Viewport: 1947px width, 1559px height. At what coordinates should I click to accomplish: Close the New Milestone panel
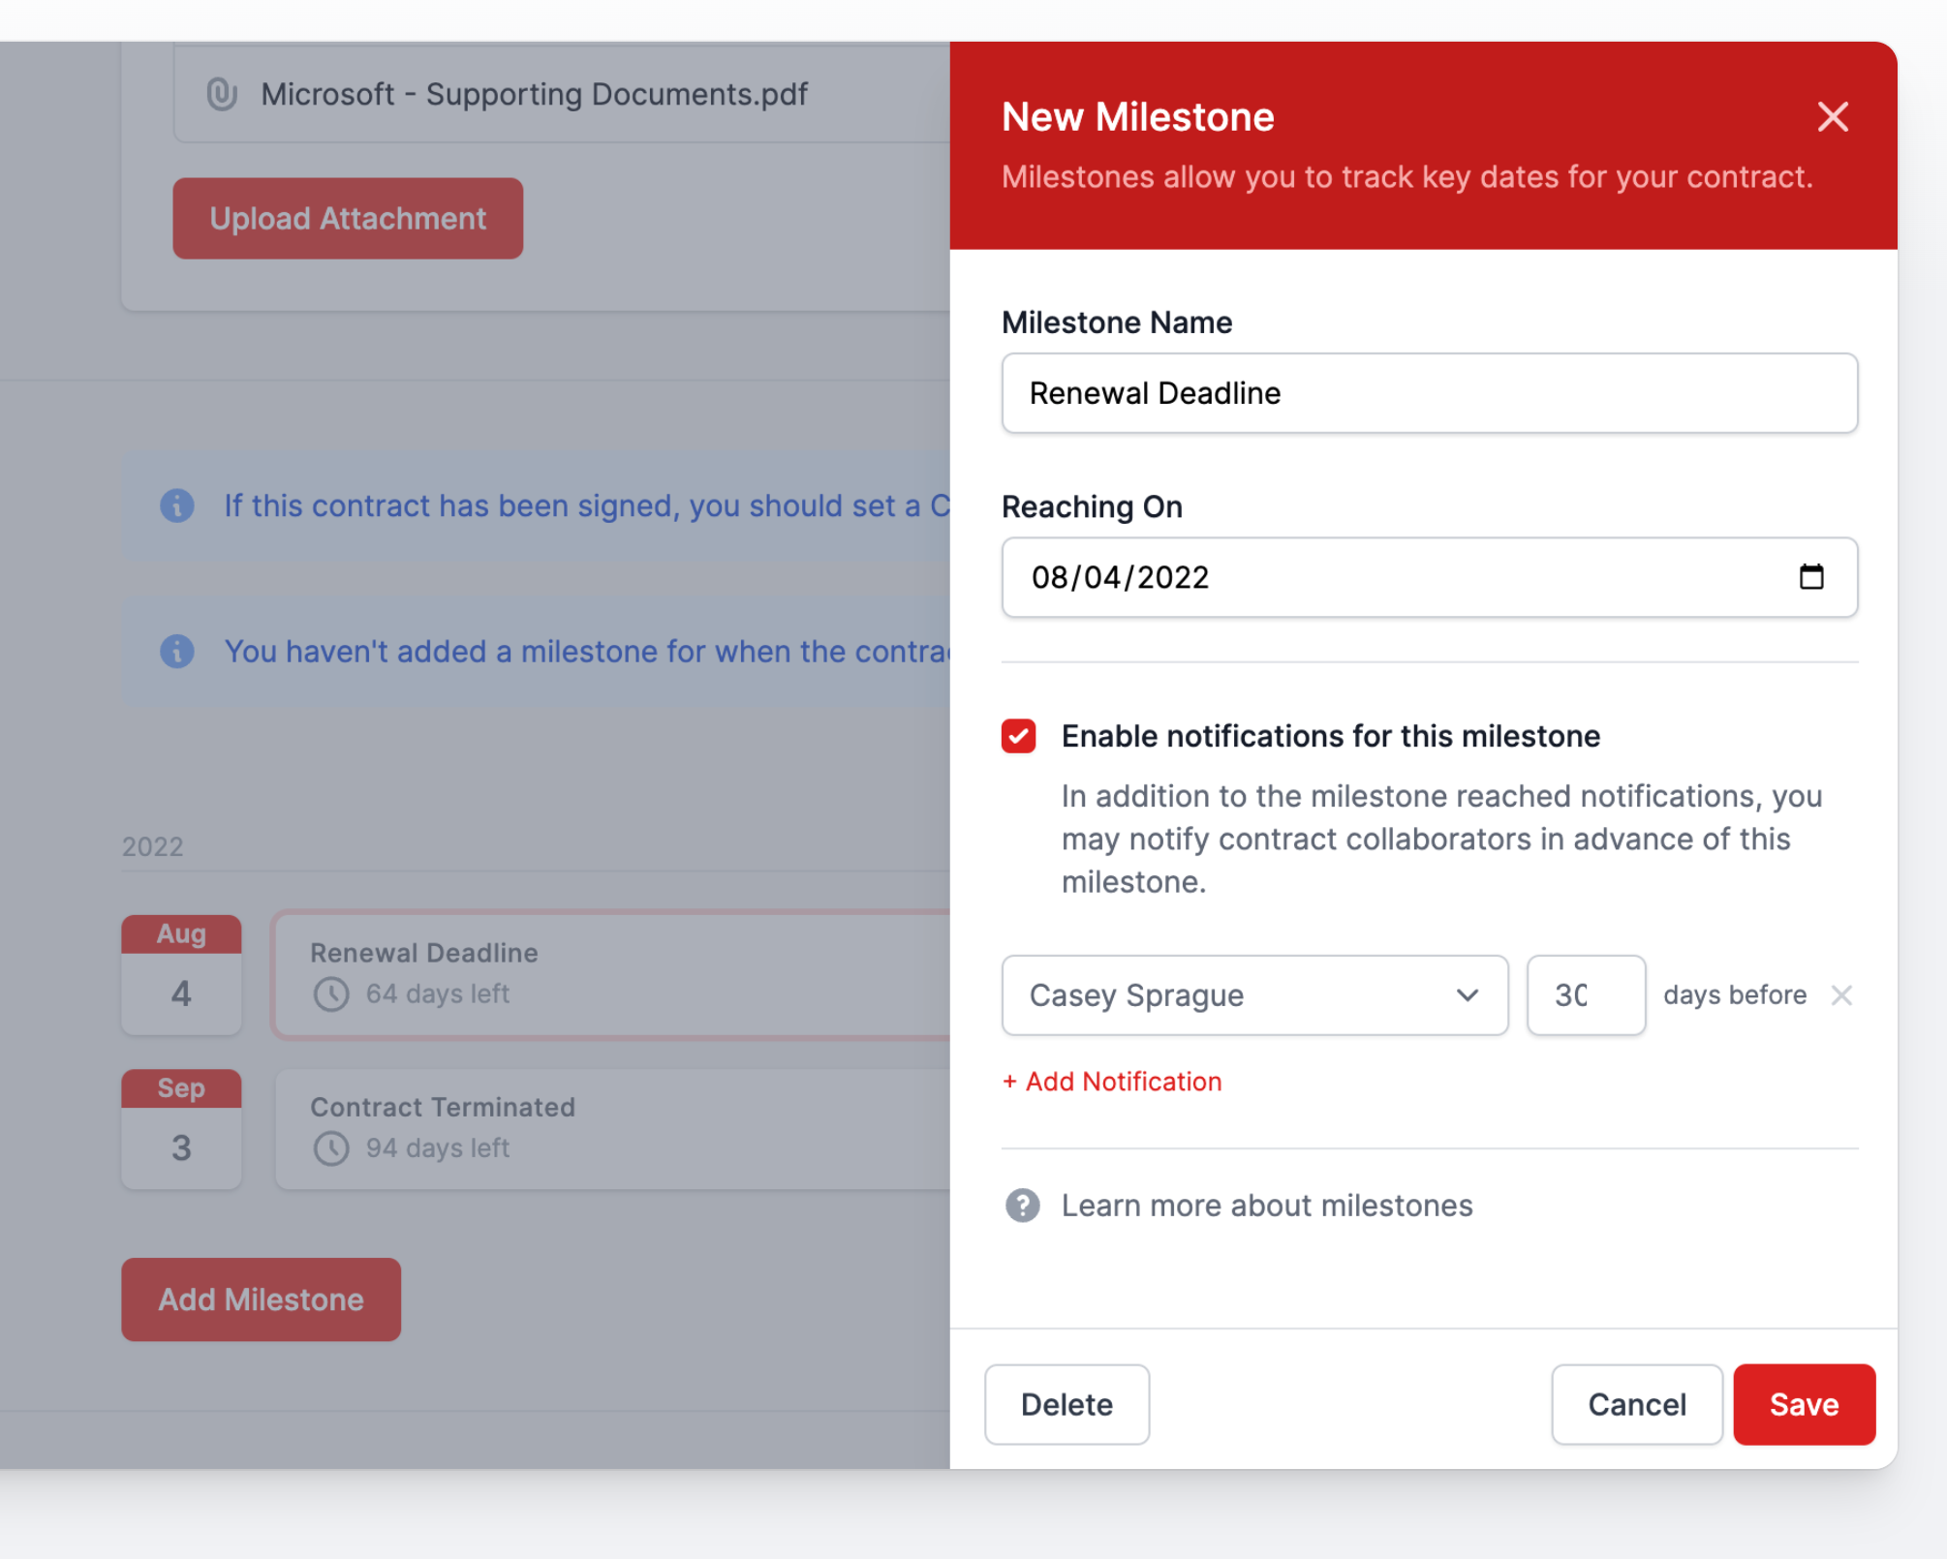(x=1832, y=117)
